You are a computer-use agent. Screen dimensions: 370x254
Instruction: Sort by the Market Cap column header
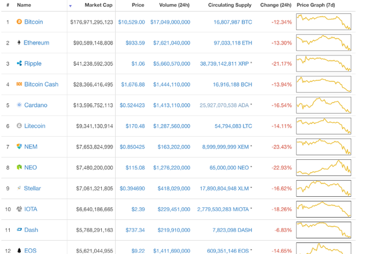(x=98, y=5)
